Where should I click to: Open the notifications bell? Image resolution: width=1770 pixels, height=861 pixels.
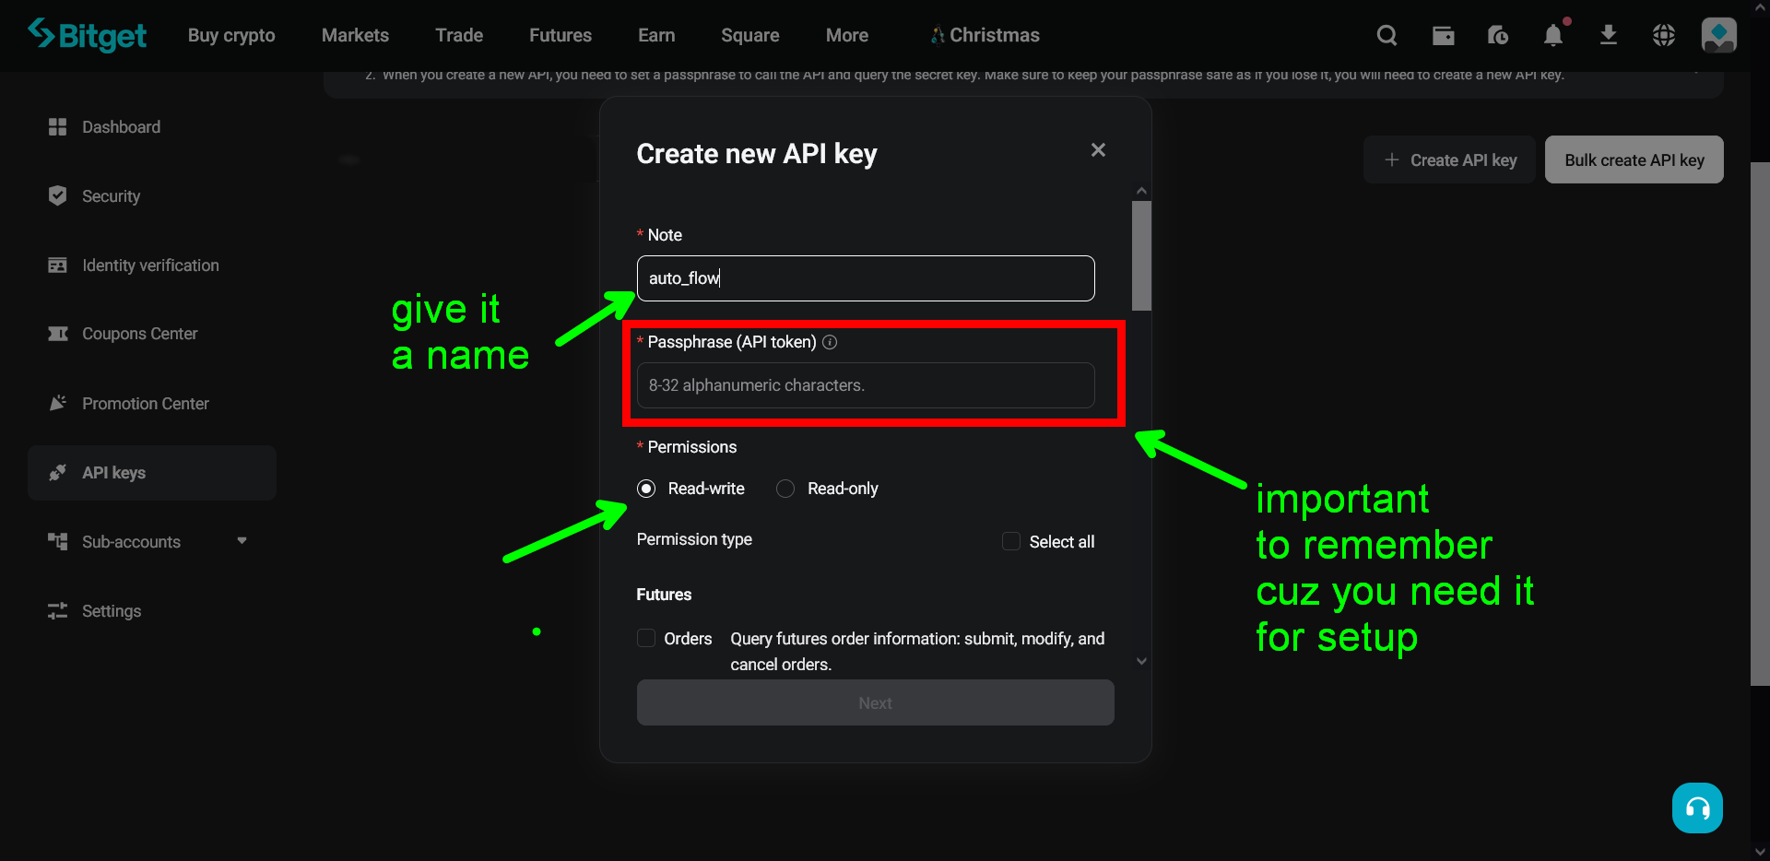1553,35
